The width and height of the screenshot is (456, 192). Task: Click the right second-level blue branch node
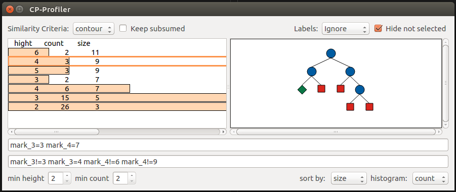350,72
